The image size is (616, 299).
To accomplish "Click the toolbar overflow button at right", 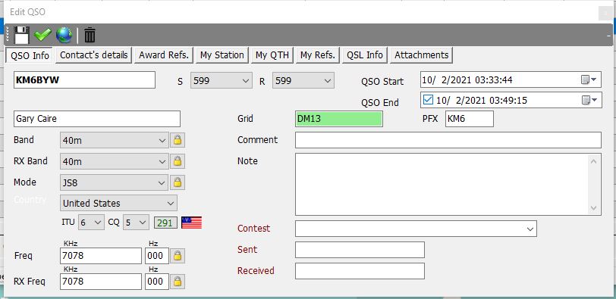I will pyautogui.click(x=608, y=36).
